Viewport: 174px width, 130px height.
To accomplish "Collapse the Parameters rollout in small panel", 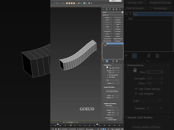I will (x=103, y=65).
